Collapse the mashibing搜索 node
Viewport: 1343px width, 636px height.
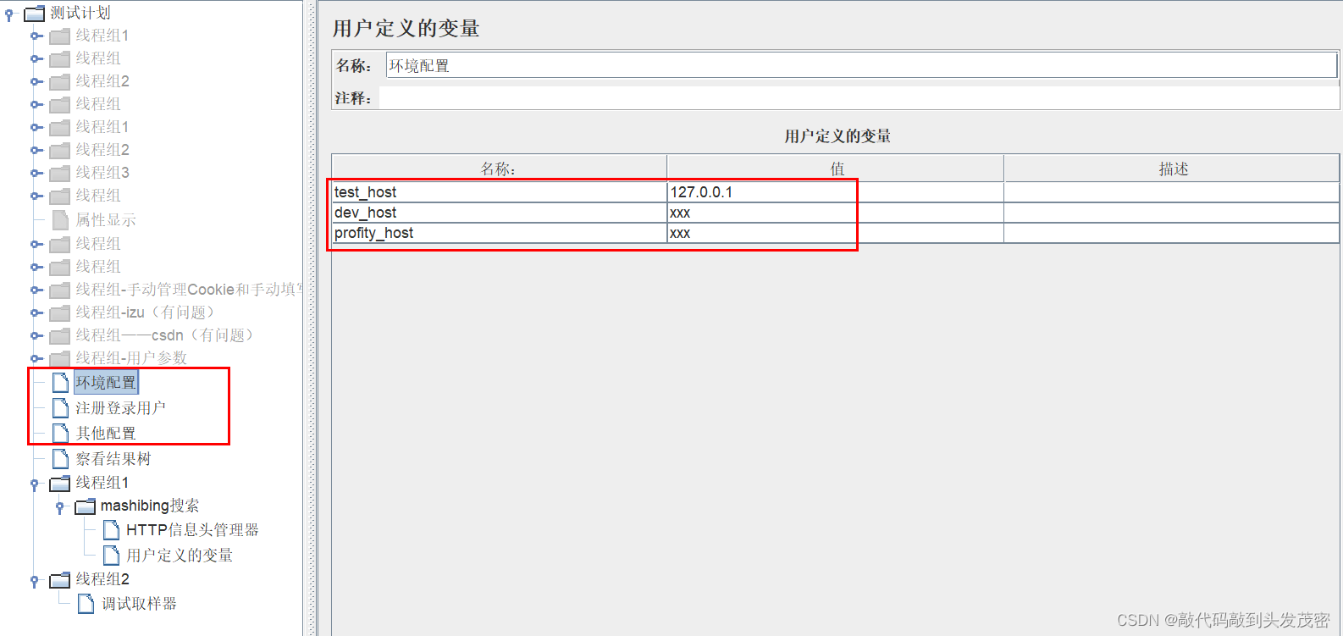pos(60,508)
